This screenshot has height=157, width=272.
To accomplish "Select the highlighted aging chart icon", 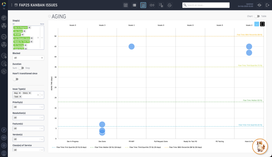I will tap(143, 5).
